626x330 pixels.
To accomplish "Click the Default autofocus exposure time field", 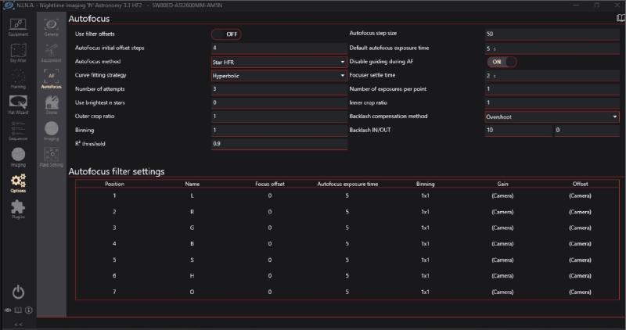I will pos(552,48).
